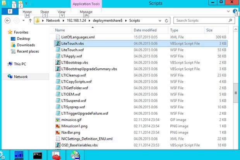Screen dimensions: 240x160
Task: Select the ListOfLanguages.xml file icon
Action: coord(58,37)
